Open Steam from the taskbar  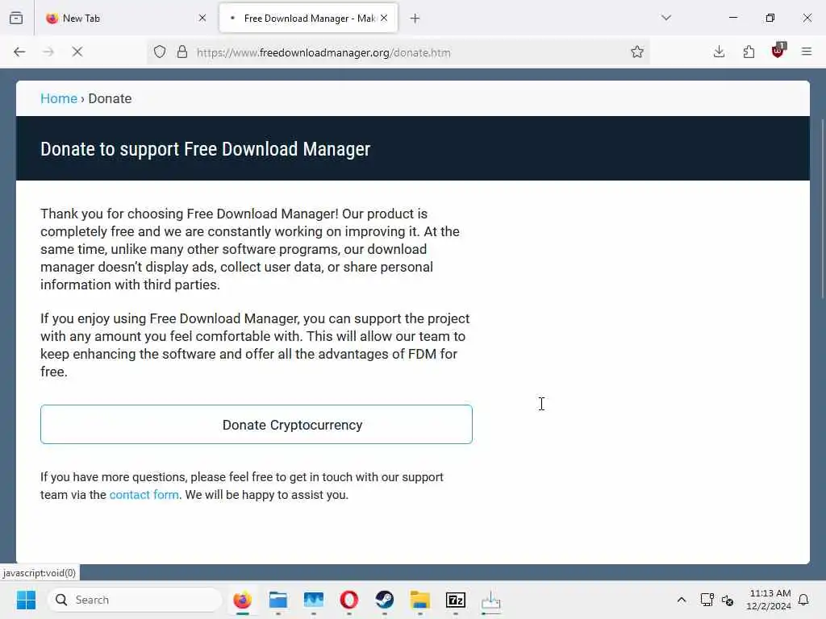click(x=385, y=600)
